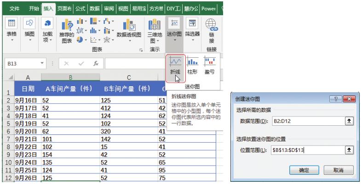The height and width of the screenshot is (184, 362).
Task: Switch to the 视图 (View) tab
Action: pyautogui.click(x=123, y=9)
